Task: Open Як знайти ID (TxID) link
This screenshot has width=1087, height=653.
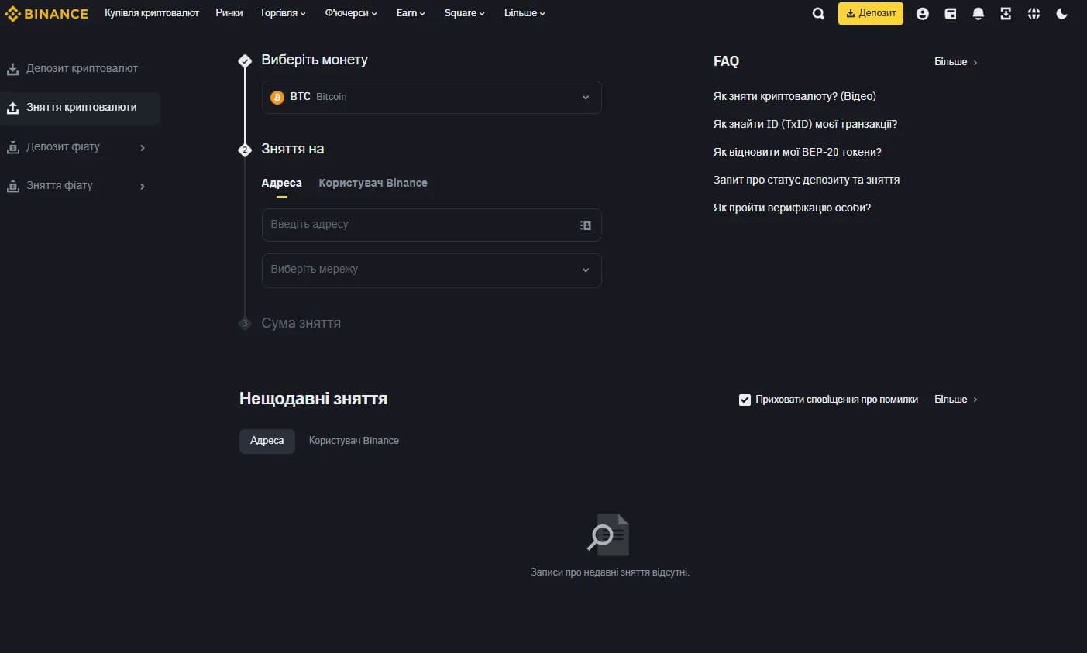Action: point(805,124)
